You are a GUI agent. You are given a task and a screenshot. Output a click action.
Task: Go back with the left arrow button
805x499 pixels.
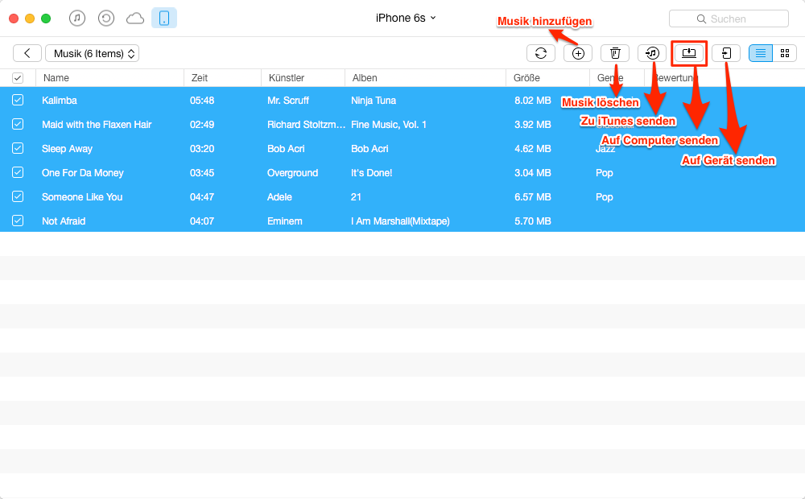tap(27, 53)
